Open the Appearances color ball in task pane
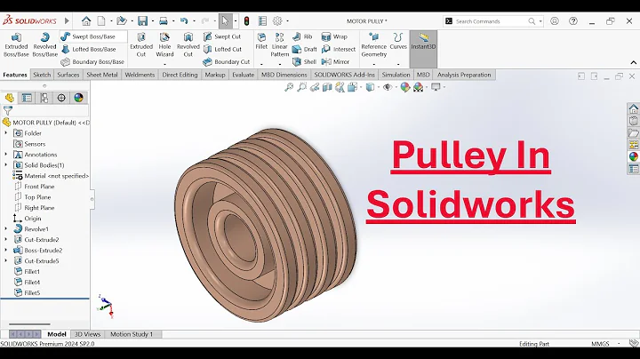640x359 pixels. coord(634,156)
